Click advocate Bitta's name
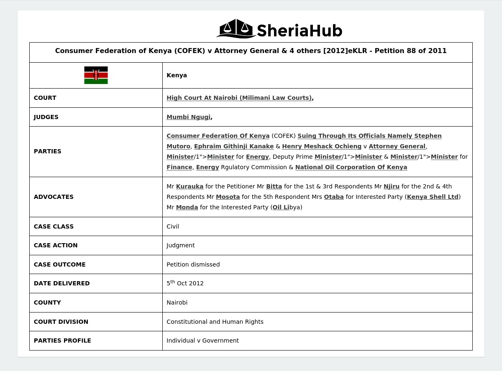Image resolution: width=502 pixels, height=371 pixels. (x=274, y=186)
